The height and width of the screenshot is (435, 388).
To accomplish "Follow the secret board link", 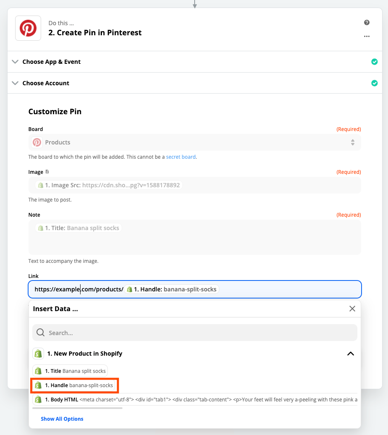I will (181, 157).
